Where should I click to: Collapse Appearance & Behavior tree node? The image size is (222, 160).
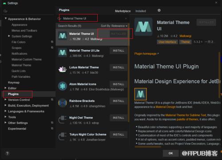point(6,19)
